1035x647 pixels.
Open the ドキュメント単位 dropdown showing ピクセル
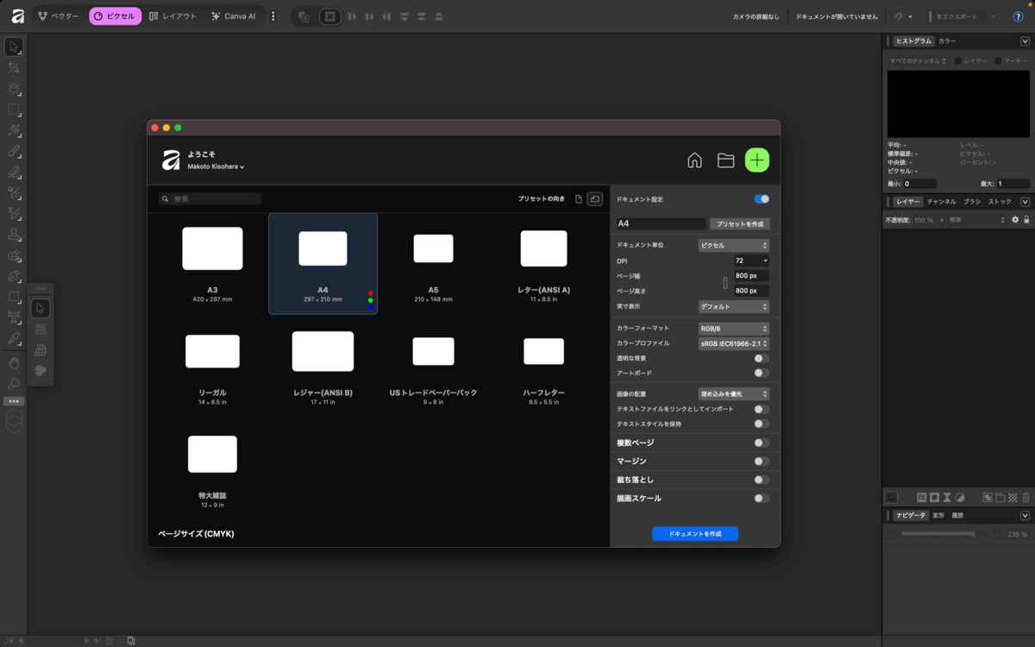(x=733, y=246)
